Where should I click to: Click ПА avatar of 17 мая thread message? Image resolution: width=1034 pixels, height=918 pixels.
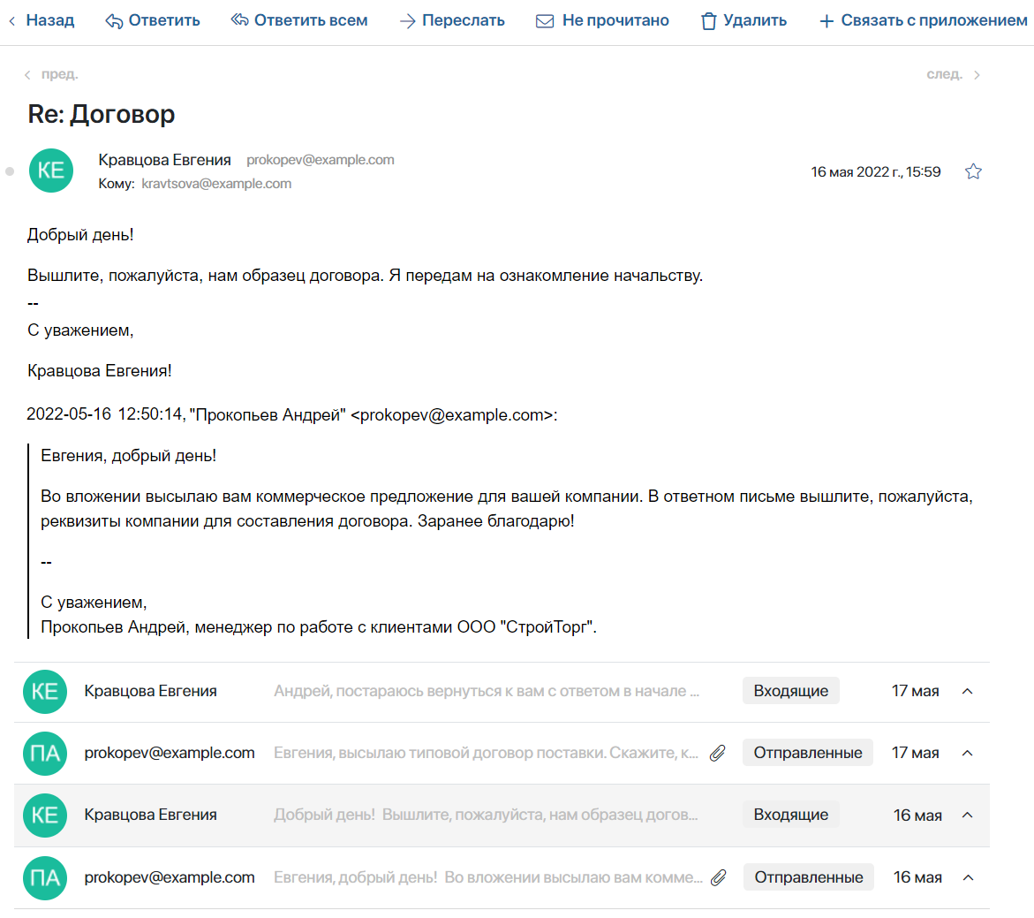point(45,753)
